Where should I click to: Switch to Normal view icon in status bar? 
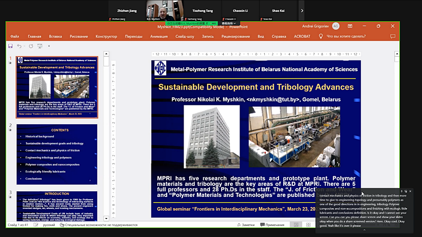tap(296, 225)
